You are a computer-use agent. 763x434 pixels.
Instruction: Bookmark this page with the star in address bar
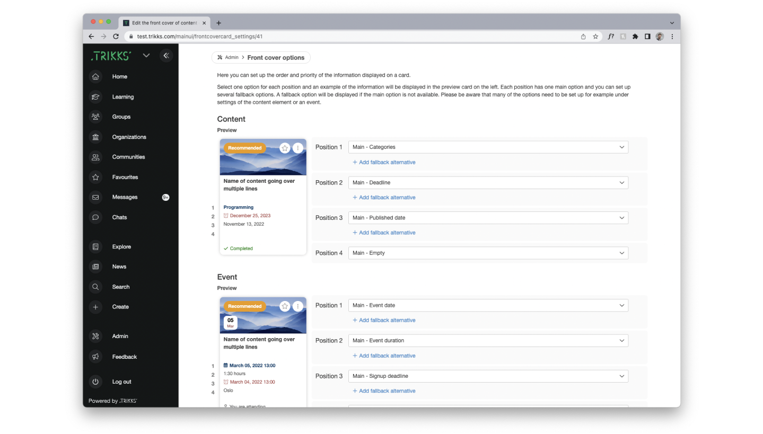[x=595, y=37]
